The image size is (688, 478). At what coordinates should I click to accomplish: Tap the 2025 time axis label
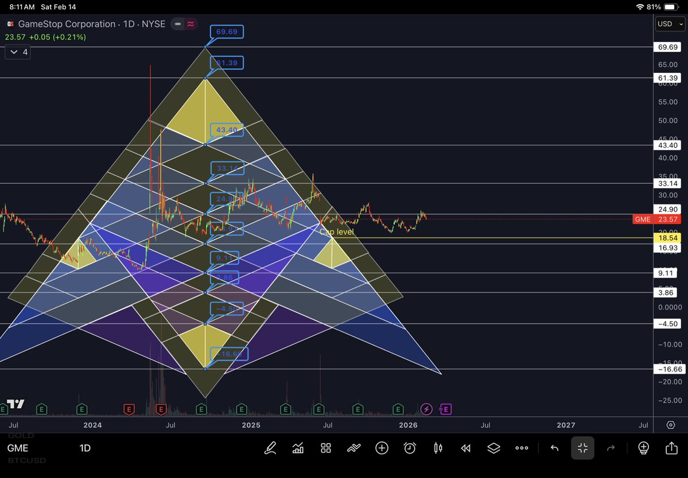tap(251, 425)
